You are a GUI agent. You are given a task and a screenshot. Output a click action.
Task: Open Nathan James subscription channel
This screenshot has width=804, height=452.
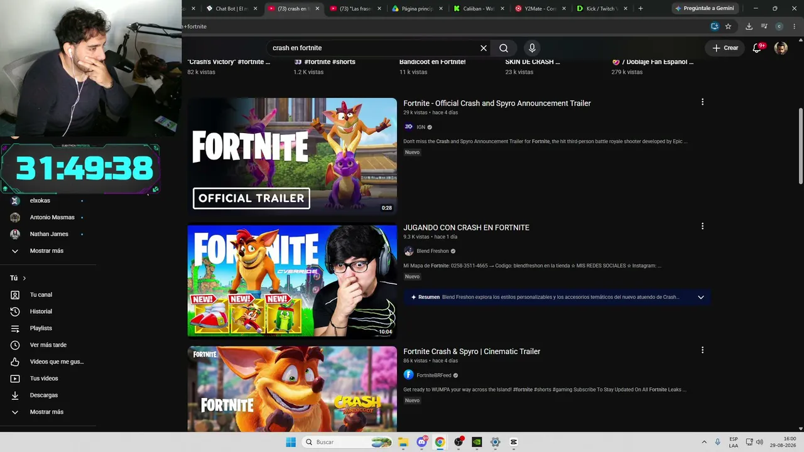tap(49, 234)
